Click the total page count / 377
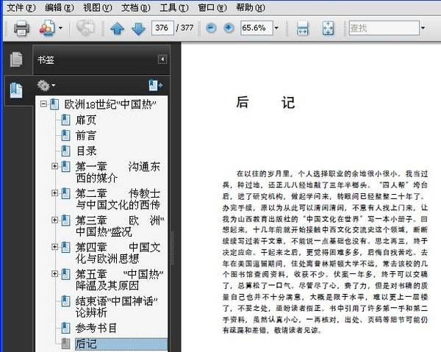The width and height of the screenshot is (441, 352). 184,28
